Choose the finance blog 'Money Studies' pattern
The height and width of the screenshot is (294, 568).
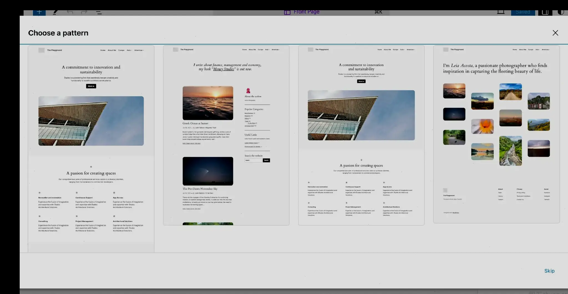click(x=226, y=135)
